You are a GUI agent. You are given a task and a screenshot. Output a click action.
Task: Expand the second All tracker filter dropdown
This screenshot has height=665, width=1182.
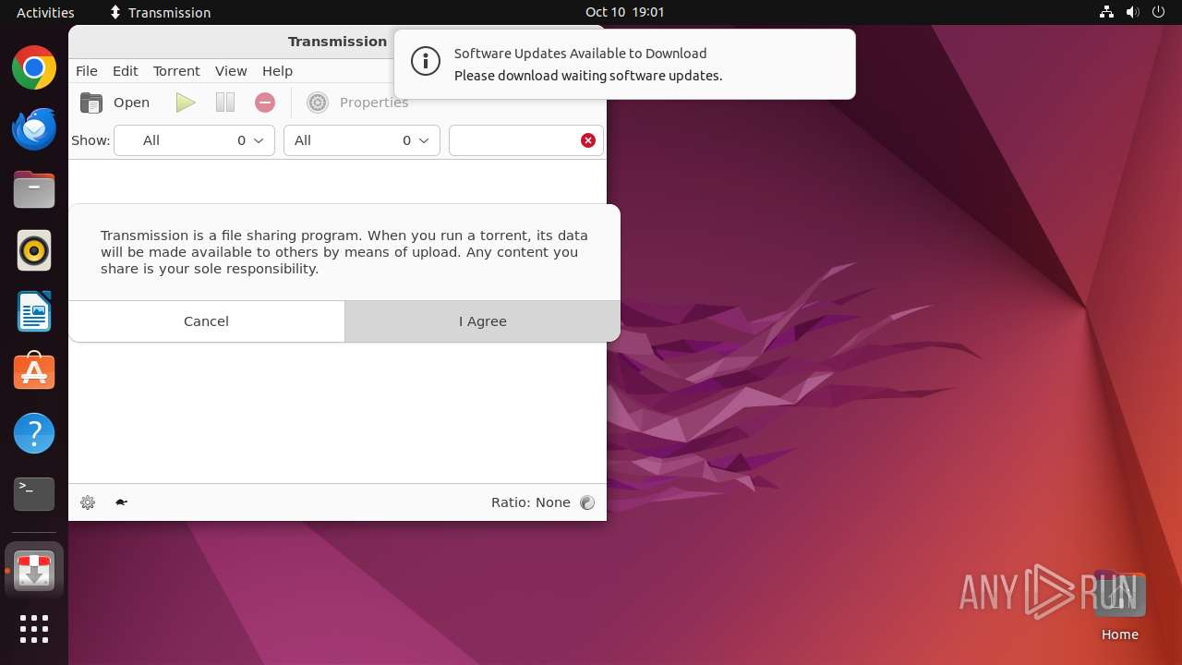tap(361, 140)
